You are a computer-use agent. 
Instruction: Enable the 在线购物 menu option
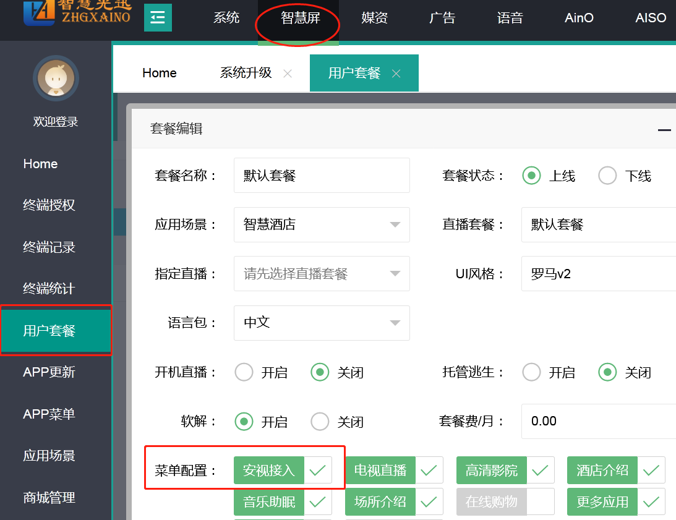[x=540, y=501]
